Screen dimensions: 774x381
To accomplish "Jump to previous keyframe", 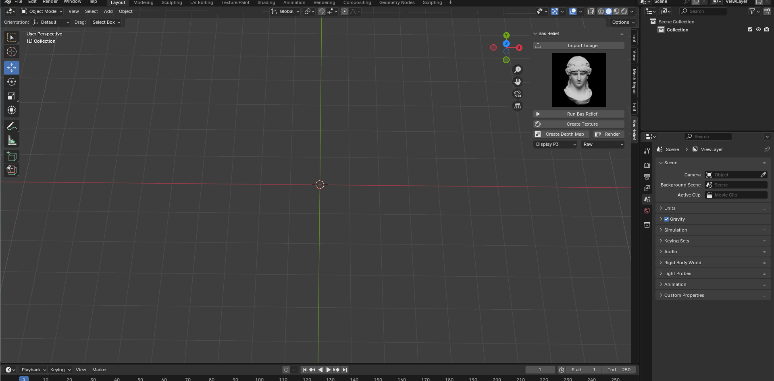I will click(312, 370).
